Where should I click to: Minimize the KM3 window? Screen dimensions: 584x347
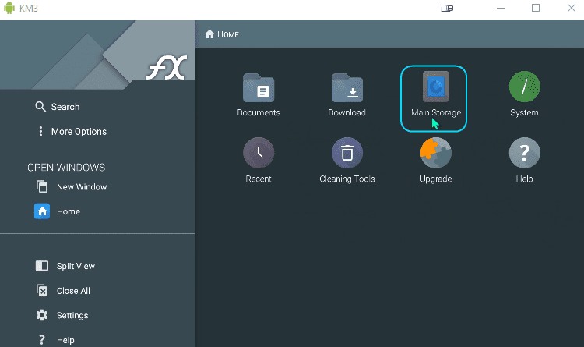tap(501, 9)
